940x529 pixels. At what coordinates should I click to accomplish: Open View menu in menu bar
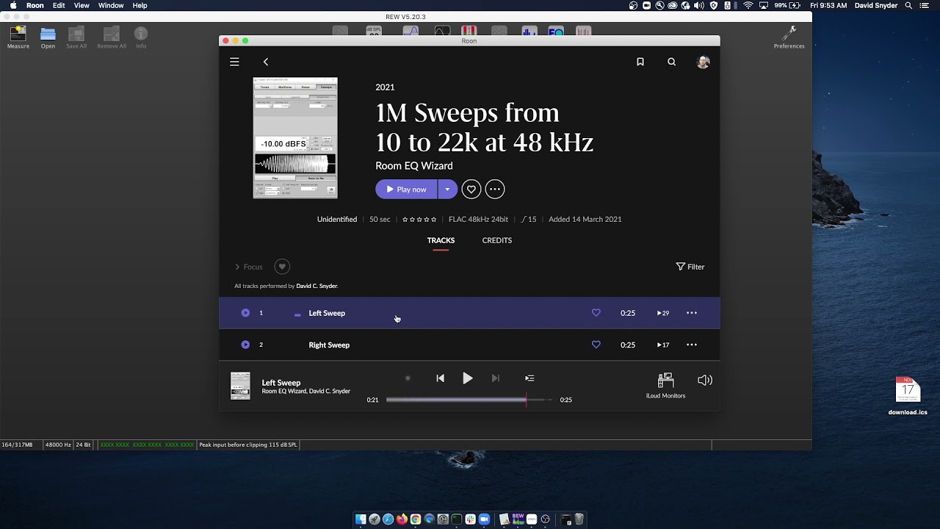tap(82, 5)
